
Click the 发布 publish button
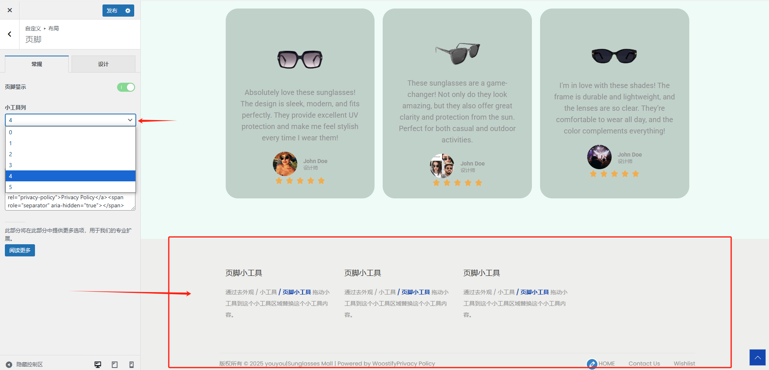click(112, 11)
